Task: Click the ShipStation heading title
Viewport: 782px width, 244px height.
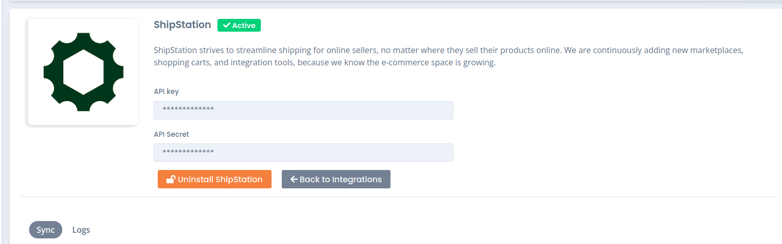Action: 182,25
